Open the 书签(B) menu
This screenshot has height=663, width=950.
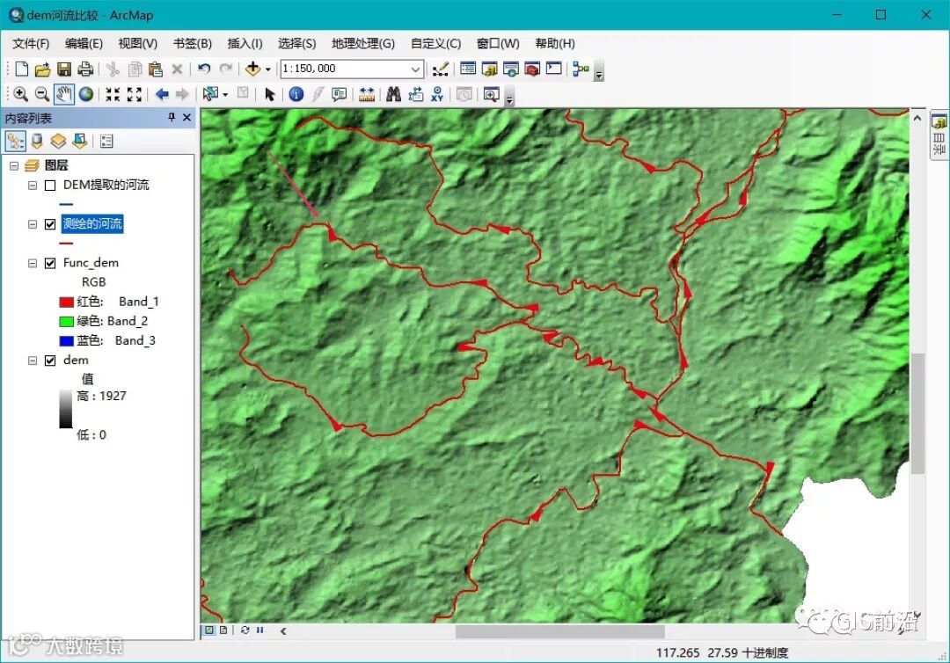tap(192, 44)
